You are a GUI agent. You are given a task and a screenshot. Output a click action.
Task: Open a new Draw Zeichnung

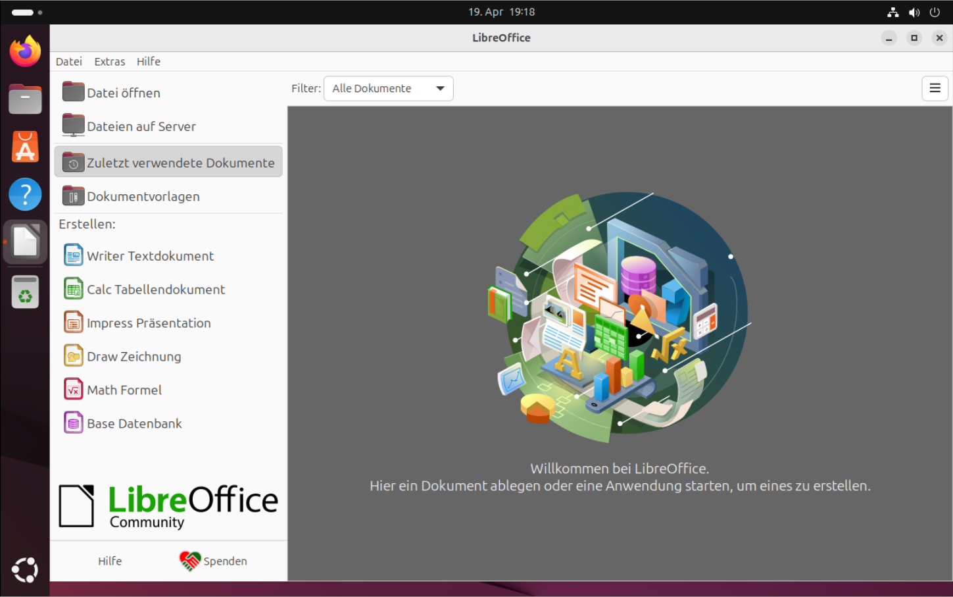[x=134, y=357]
